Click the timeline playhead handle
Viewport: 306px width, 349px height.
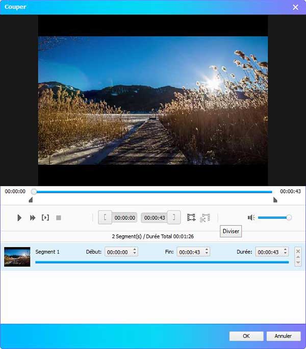click(34, 192)
